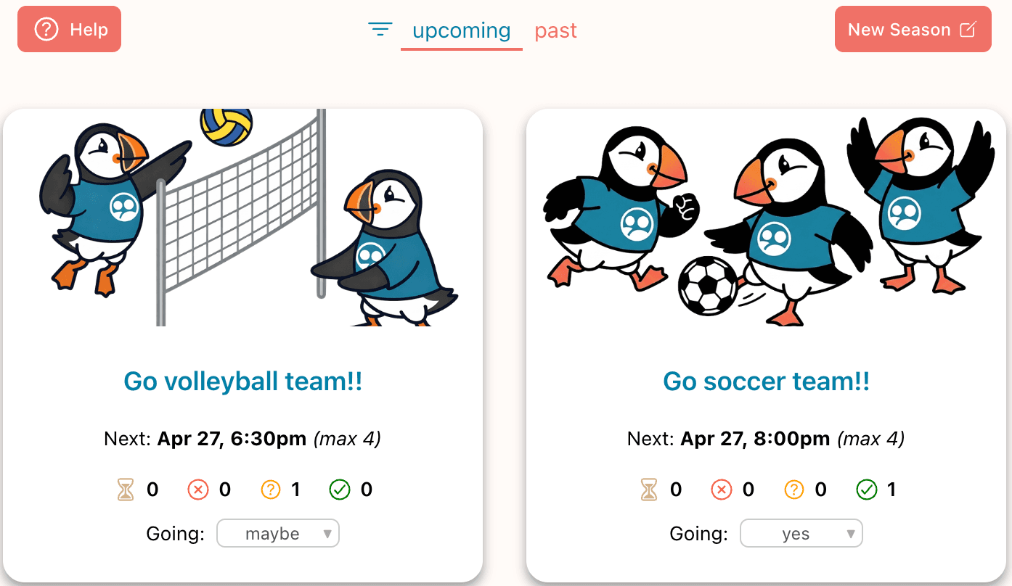Screen dimensions: 1012x586
Task: Click the red X declined icon on volleyball card
Action: (x=198, y=490)
